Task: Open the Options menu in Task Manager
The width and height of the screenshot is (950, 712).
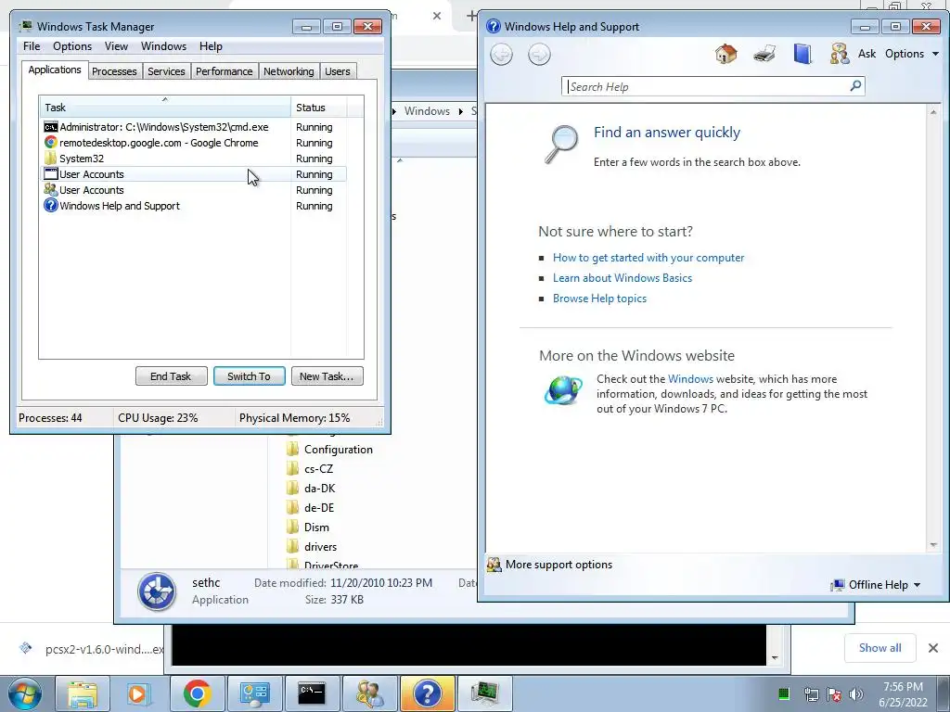Action: point(72,46)
